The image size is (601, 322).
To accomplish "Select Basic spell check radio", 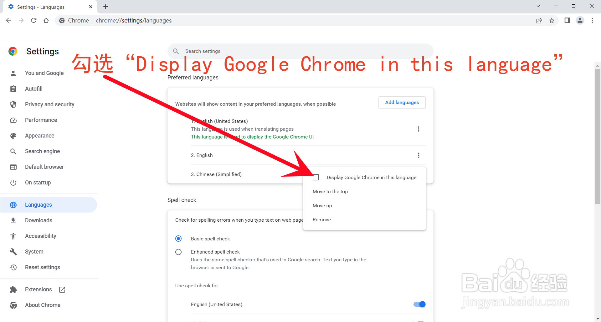I will (178, 239).
